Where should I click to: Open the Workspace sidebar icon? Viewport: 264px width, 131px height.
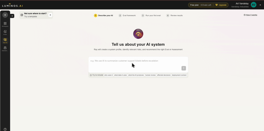point(5,24)
